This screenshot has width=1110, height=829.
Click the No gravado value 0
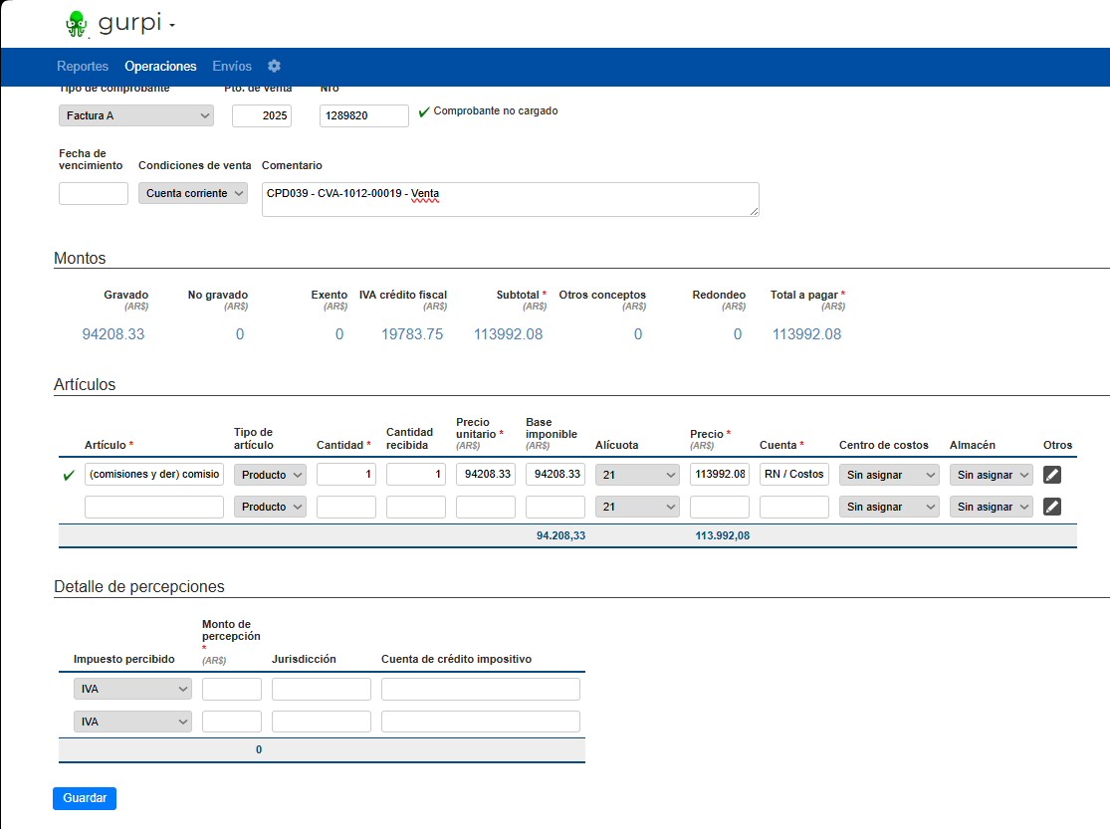tap(240, 334)
